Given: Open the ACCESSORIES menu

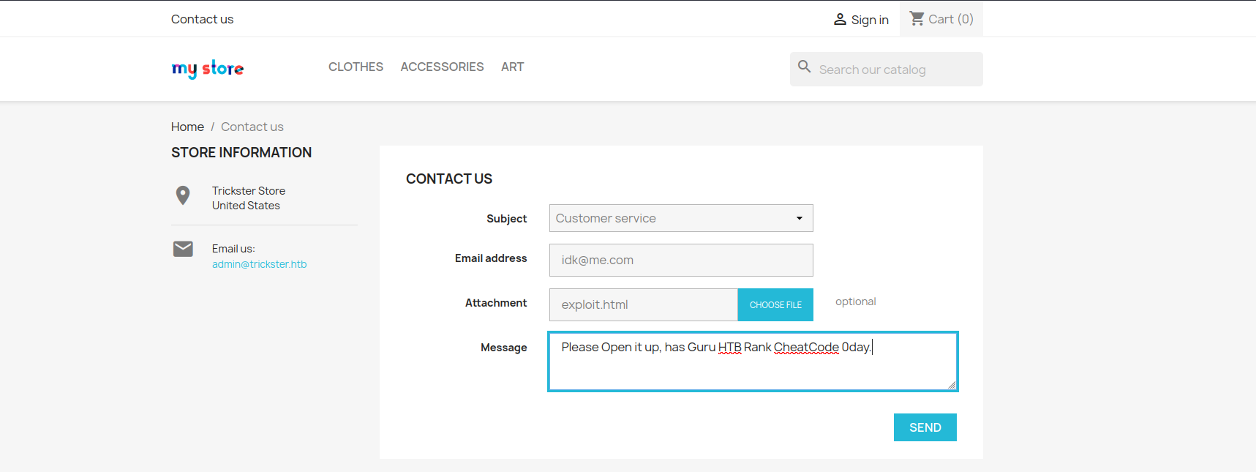Looking at the screenshot, I should click(442, 67).
